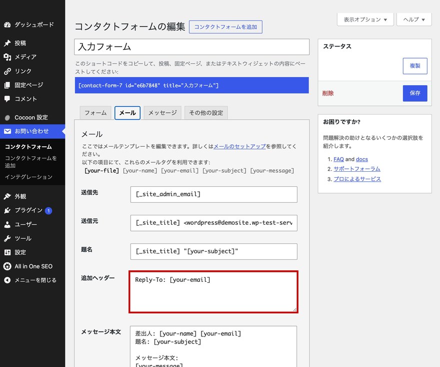The width and height of the screenshot is (440, 367).
Task: Grab the 追加ヘッダー textarea resize handle
Action: pyautogui.click(x=294, y=309)
